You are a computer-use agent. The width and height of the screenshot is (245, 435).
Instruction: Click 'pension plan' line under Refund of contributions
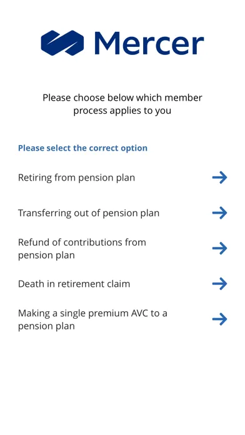(46, 255)
